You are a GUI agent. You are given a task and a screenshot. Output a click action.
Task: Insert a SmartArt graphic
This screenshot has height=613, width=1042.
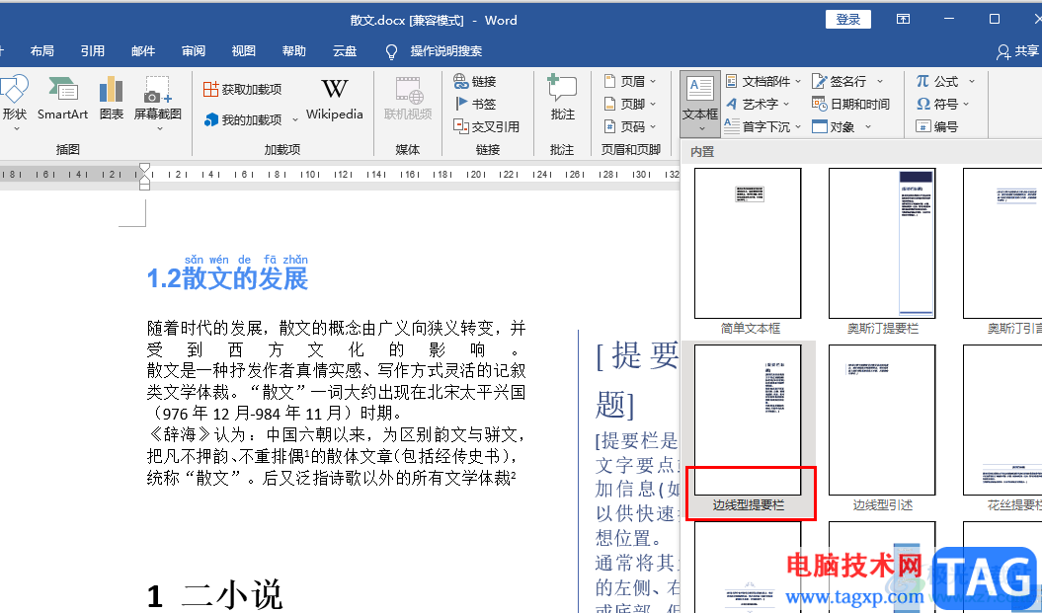tap(62, 99)
